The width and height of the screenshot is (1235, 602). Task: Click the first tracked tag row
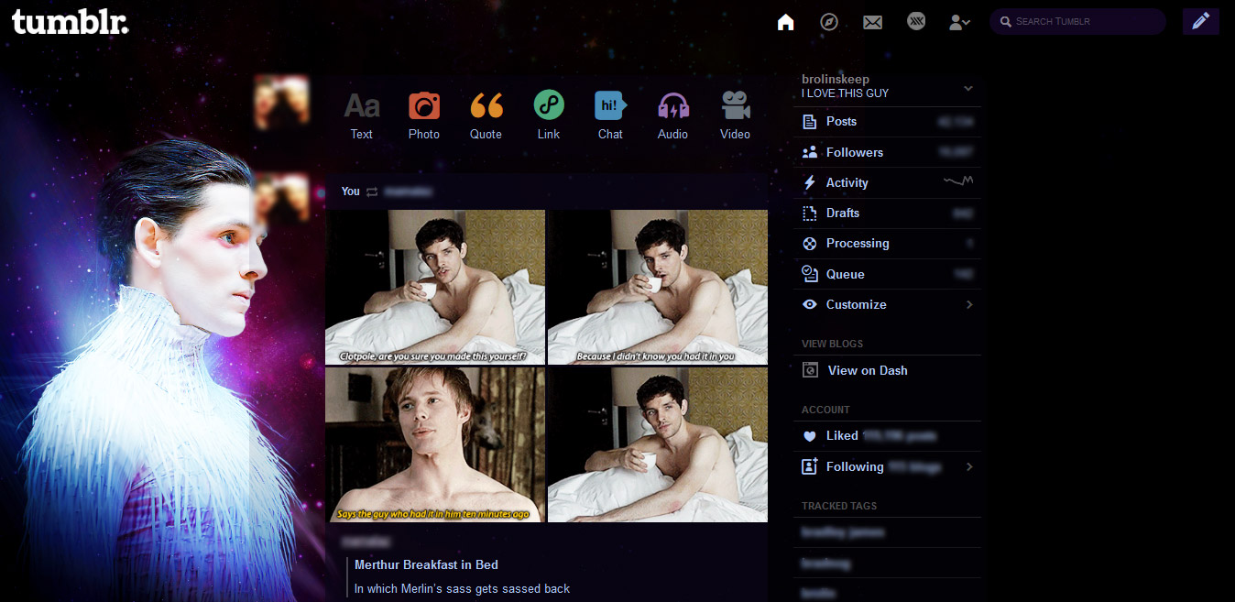(x=887, y=532)
